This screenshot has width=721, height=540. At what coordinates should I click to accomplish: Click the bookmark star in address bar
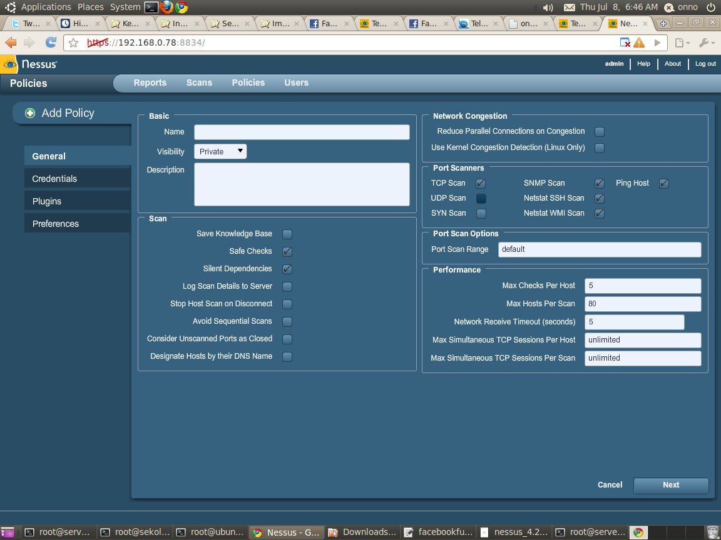(74, 43)
